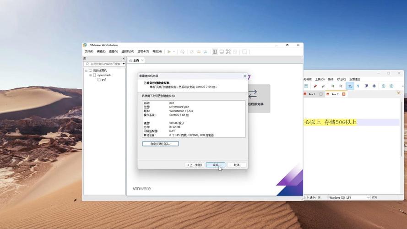
Task: Toggle show all characters pilcrow icon
Action: (x=358, y=86)
